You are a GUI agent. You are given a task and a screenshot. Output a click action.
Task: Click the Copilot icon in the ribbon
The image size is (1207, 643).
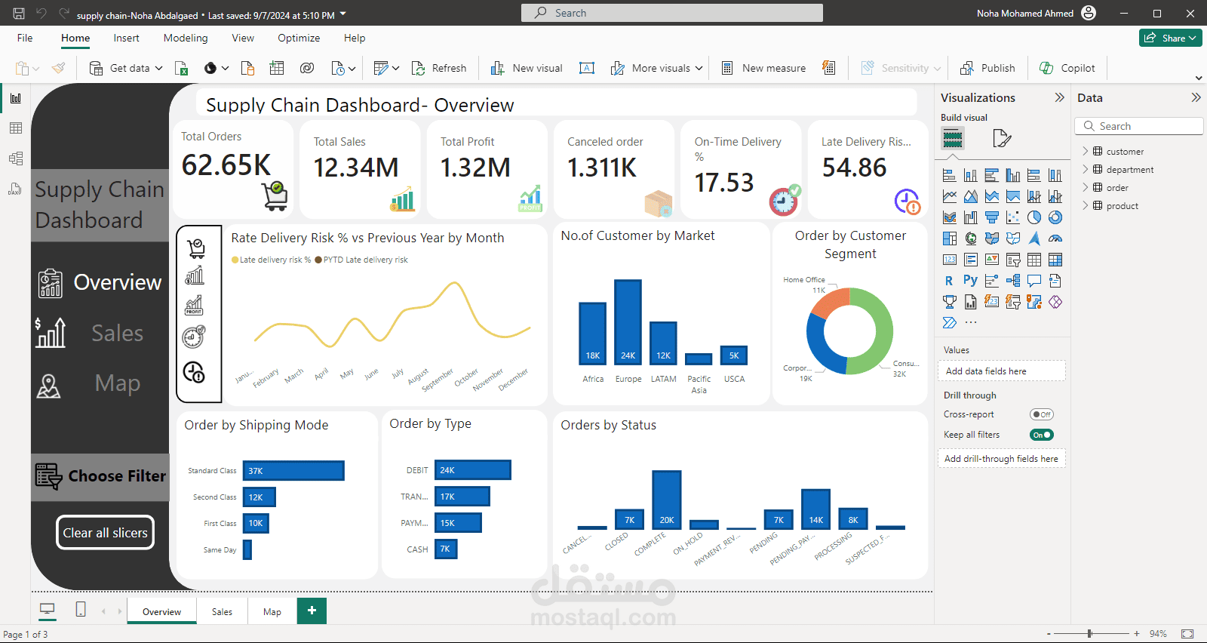[1067, 68]
